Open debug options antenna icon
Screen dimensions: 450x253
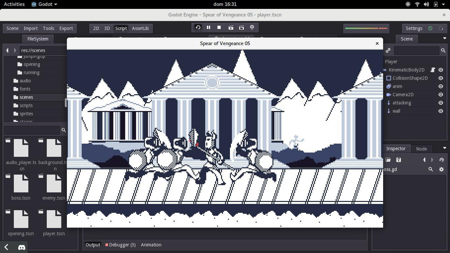(252, 28)
